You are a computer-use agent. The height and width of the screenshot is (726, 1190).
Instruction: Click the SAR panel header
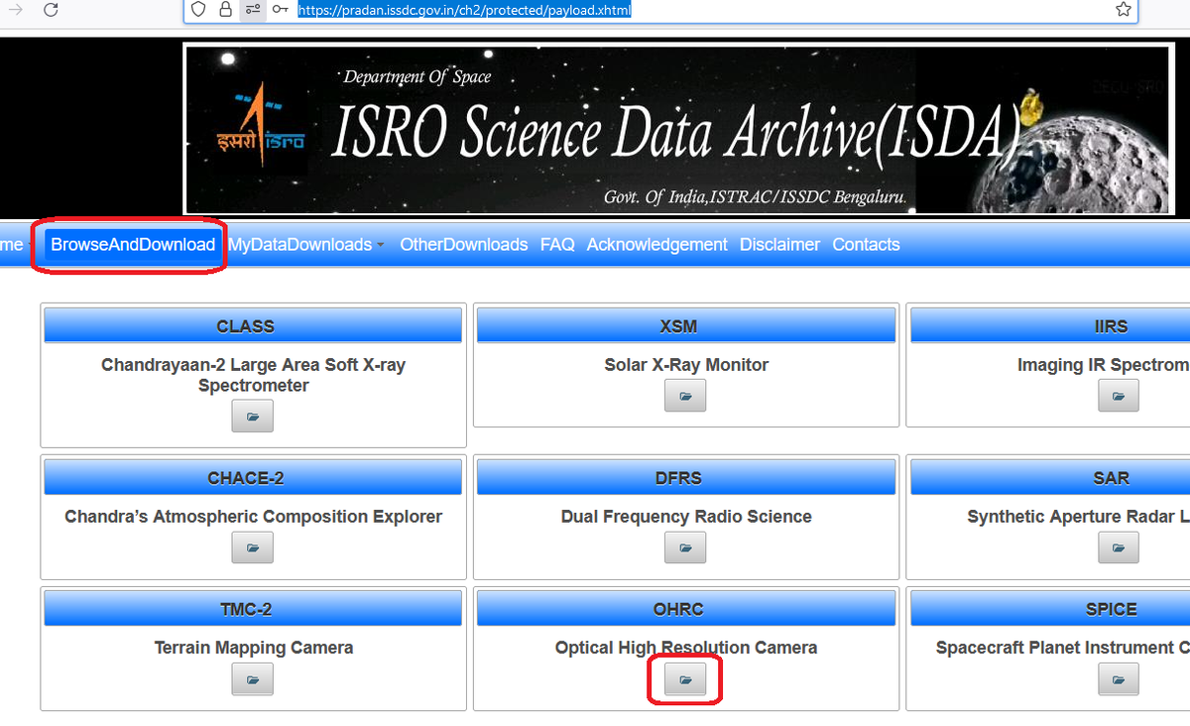(x=1050, y=477)
